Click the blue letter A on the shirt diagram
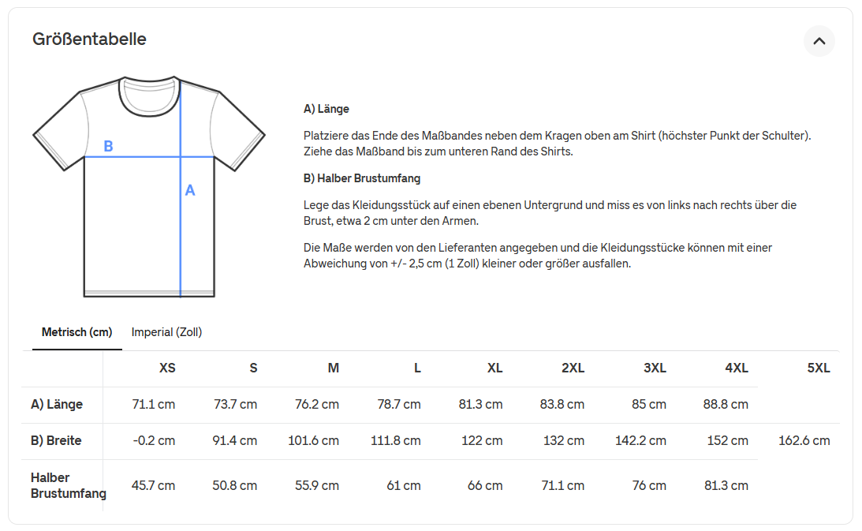862x531 pixels. [x=190, y=190]
